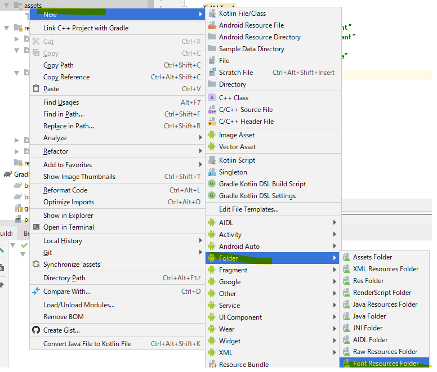Choose Font Resources Folder option
437x372 pixels.
(x=386, y=364)
